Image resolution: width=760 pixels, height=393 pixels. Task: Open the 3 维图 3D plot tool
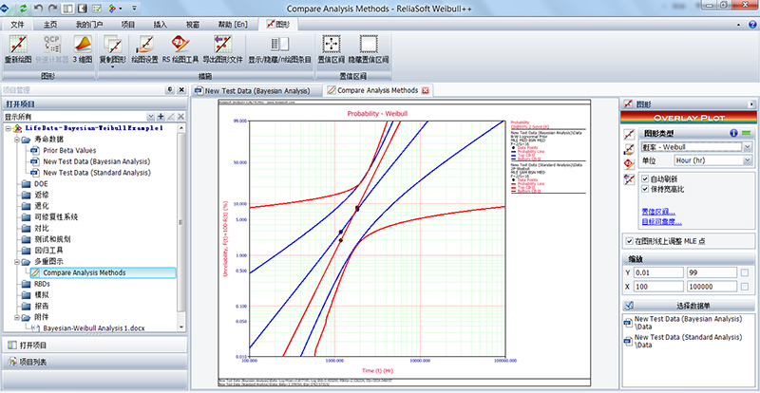tap(83, 45)
